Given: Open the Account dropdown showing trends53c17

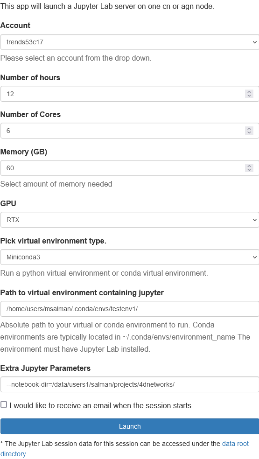Looking at the screenshot, I should pos(130,42).
